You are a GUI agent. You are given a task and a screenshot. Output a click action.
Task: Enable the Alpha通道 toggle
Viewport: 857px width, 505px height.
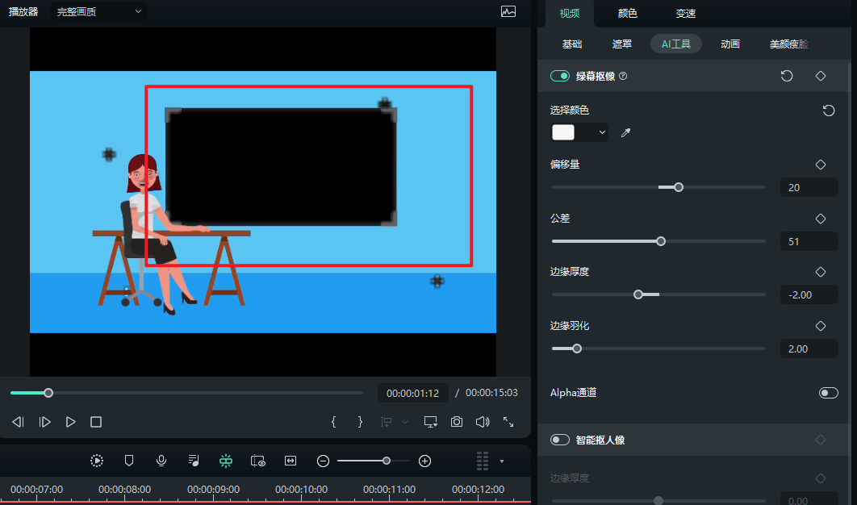(x=829, y=392)
